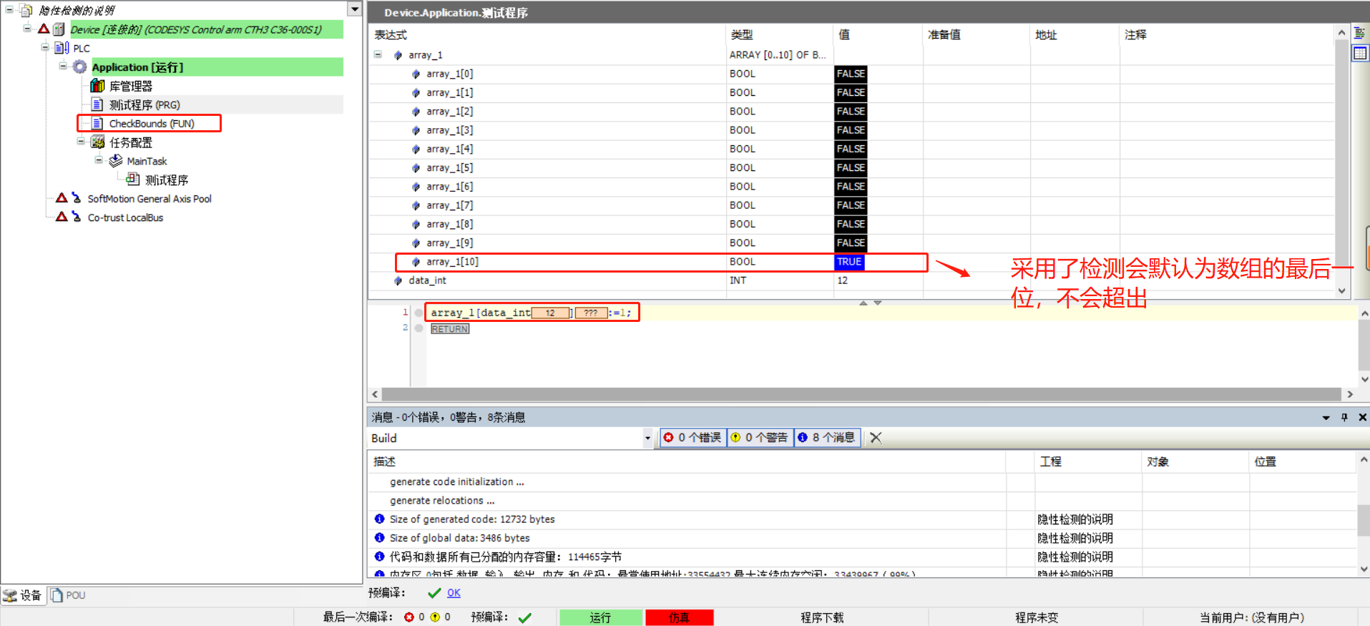The width and height of the screenshot is (1370, 626).
Task: Click the precompile green checkmark icon
Action: [434, 593]
